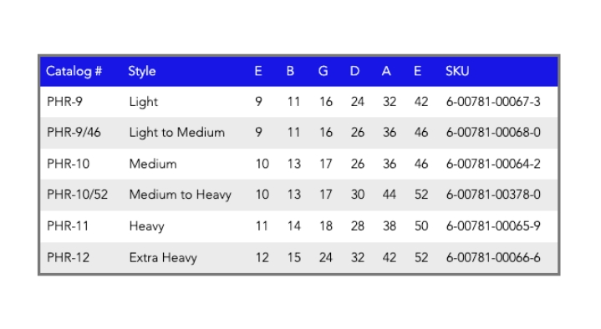Select the Light to Medium style cell
This screenshot has height=329, width=601.
(177, 133)
